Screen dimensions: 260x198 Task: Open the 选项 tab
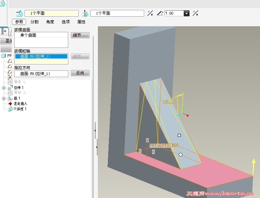pyautogui.click(x=66, y=22)
